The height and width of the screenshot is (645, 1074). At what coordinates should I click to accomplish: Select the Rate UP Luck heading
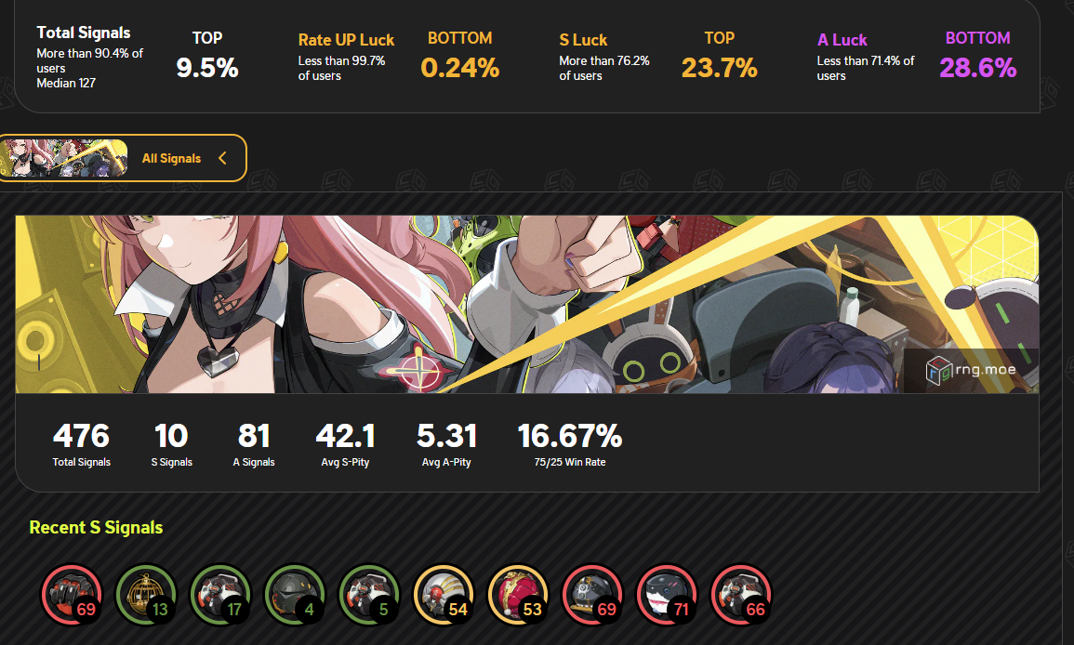[346, 40]
